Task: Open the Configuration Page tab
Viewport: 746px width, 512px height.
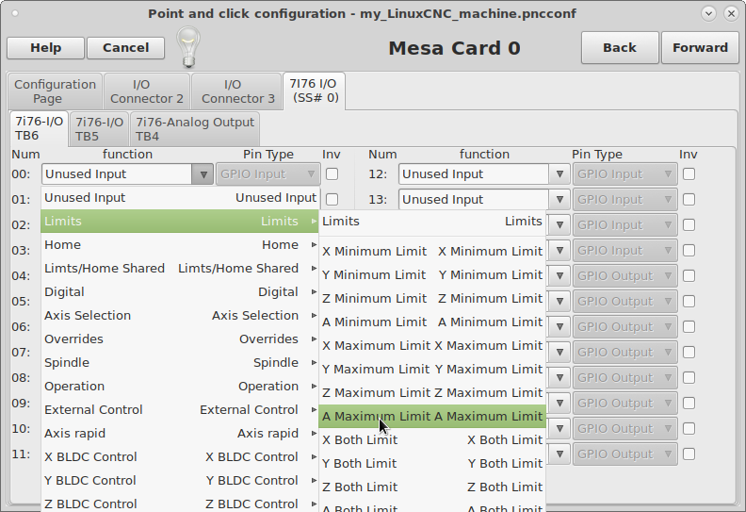Action: click(55, 91)
